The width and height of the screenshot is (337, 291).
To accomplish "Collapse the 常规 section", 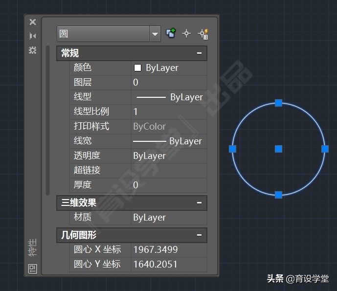I will pos(199,53).
